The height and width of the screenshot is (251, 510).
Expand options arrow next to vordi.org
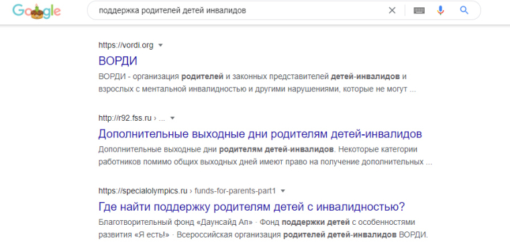pos(160,46)
